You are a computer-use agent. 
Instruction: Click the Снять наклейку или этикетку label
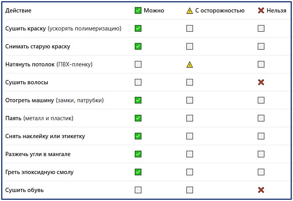[45, 136]
